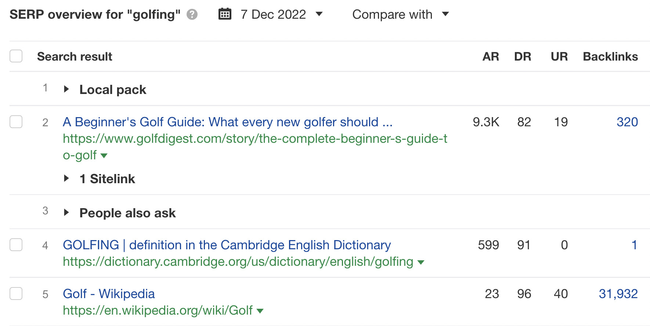Sort by the Backlinks column header
This screenshot has width=650, height=326.
[610, 56]
